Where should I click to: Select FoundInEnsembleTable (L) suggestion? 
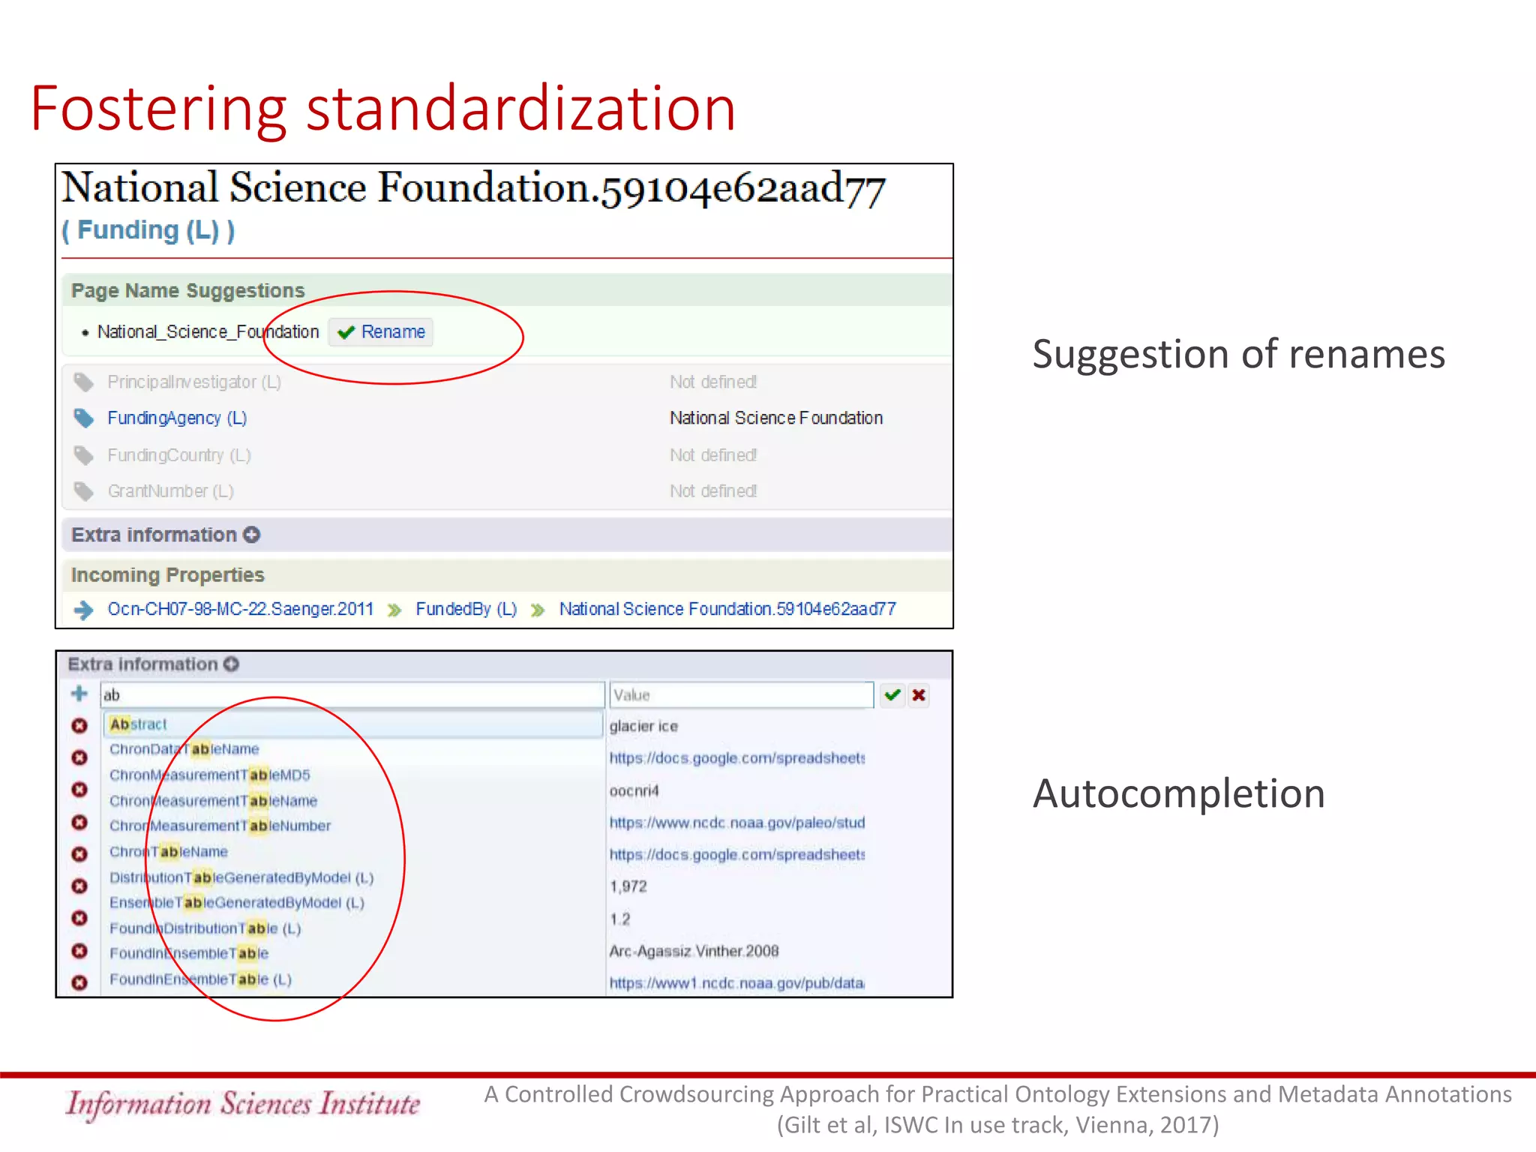coord(201,979)
